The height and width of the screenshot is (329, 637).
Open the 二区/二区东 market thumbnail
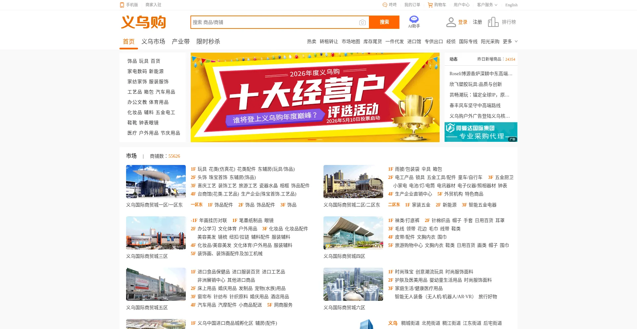[x=353, y=182]
